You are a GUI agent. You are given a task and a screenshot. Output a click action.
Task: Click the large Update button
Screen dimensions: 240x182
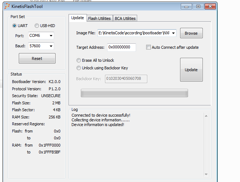coord(191,70)
